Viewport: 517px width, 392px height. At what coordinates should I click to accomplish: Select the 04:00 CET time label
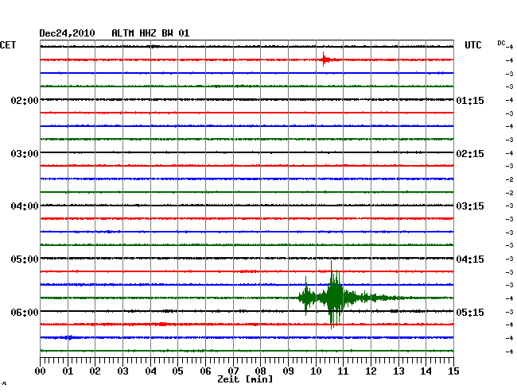[25, 206]
